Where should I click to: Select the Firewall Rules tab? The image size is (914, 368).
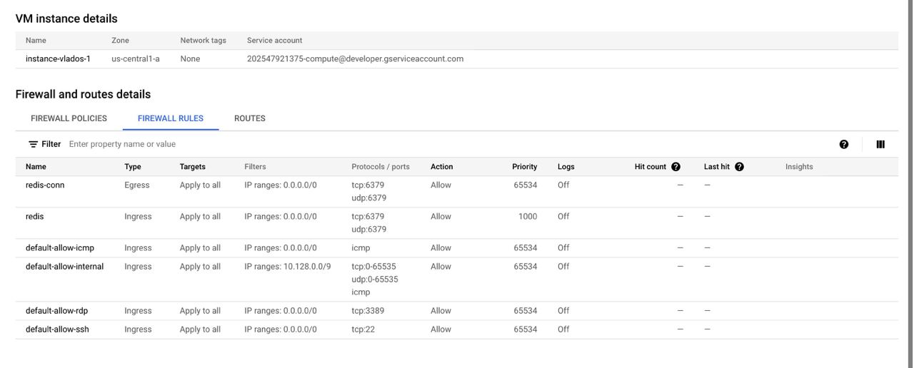171,118
